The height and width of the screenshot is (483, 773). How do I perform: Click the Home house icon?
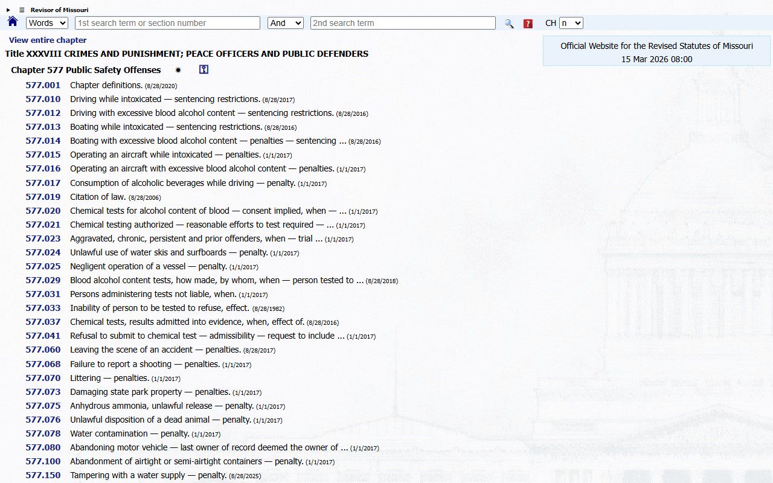click(13, 22)
